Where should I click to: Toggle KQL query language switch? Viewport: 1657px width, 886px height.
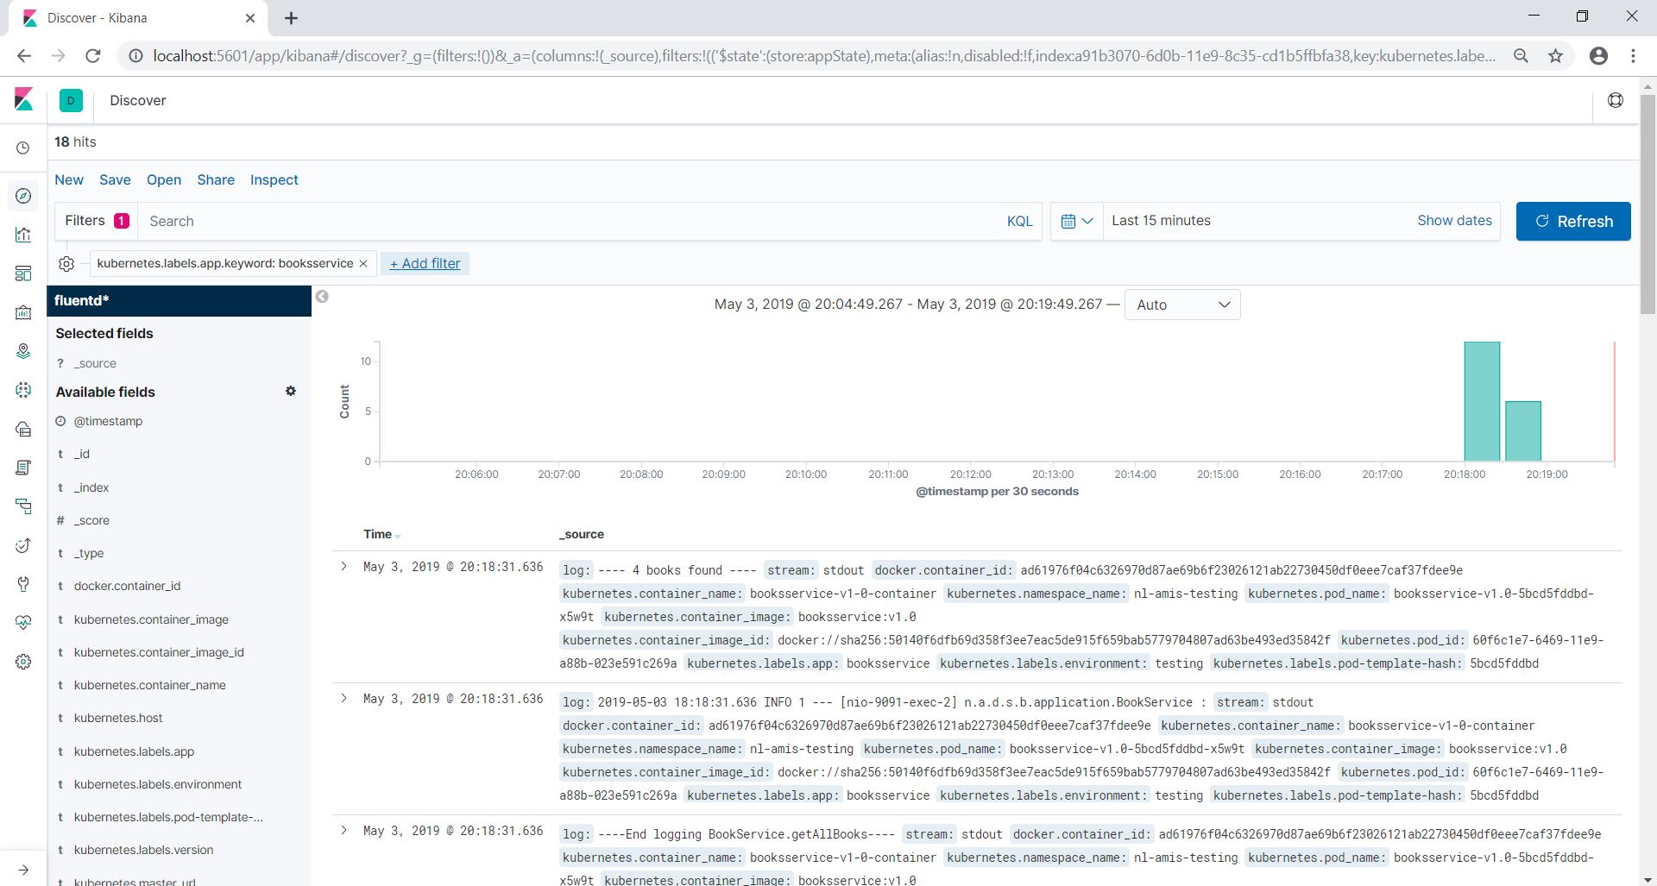coord(1019,222)
